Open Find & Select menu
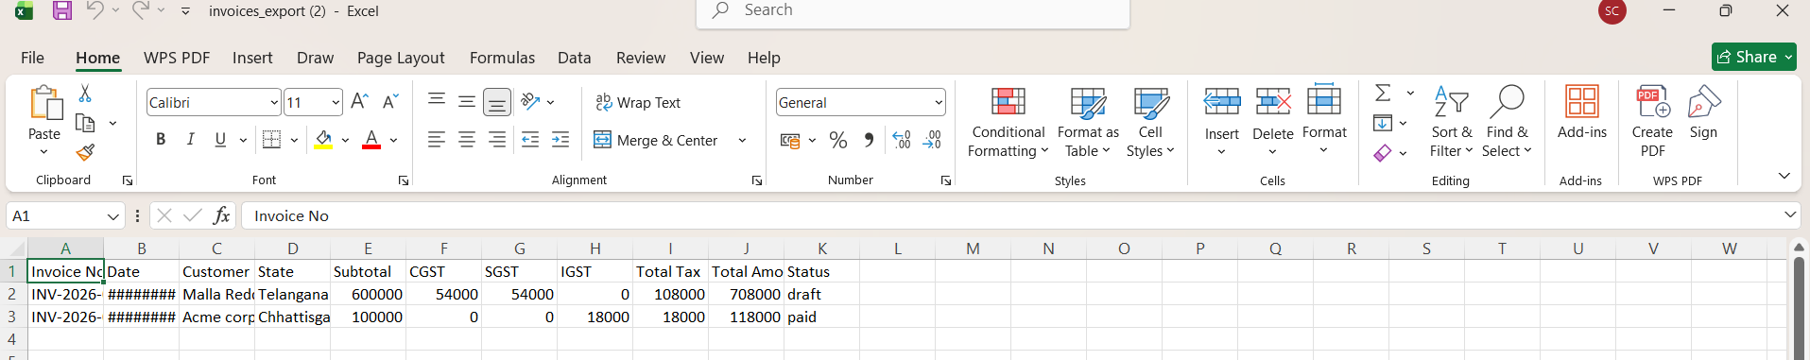Viewport: 1810px width, 360px height. click(x=1507, y=122)
